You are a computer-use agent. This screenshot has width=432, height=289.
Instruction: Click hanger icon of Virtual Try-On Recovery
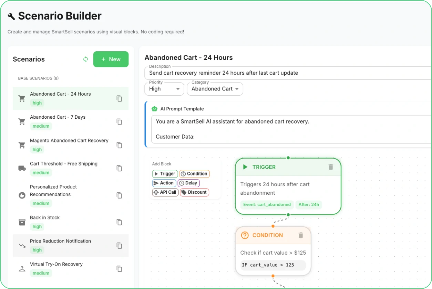pyautogui.click(x=22, y=269)
